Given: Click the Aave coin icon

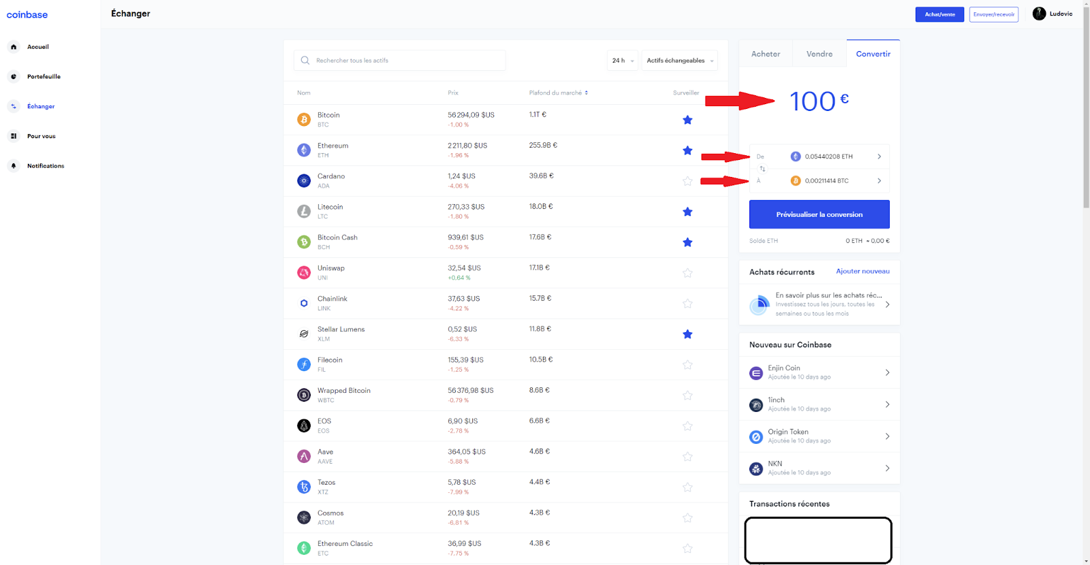Looking at the screenshot, I should pyautogui.click(x=304, y=457).
